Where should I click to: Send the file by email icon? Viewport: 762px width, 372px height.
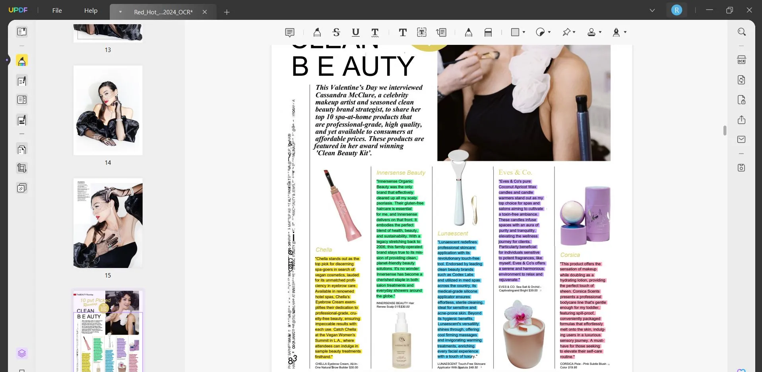pos(742,139)
